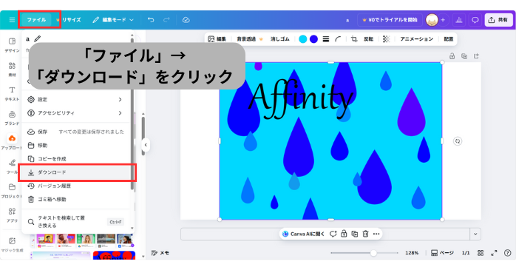Screen dimensions: 516x270
Task: Open the デザイン sidebar panel
Action: [12, 45]
